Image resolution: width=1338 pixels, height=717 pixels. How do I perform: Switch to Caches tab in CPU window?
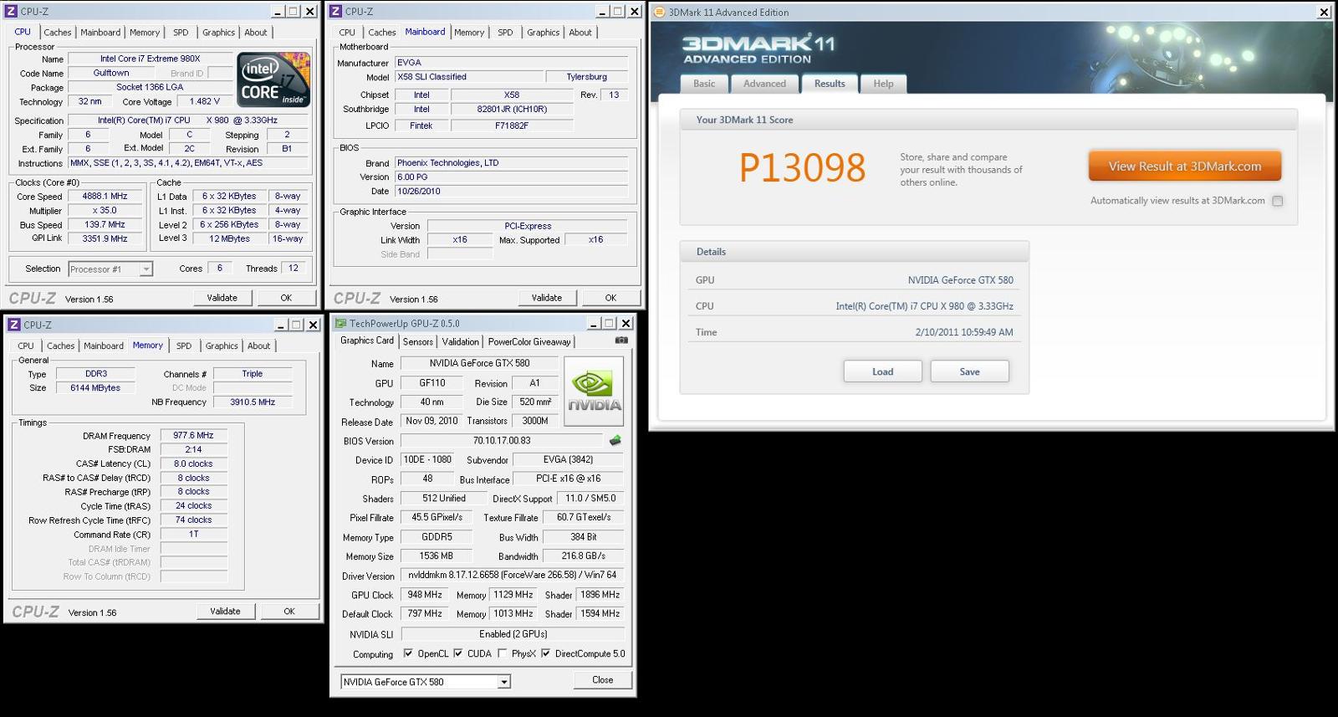click(x=58, y=33)
